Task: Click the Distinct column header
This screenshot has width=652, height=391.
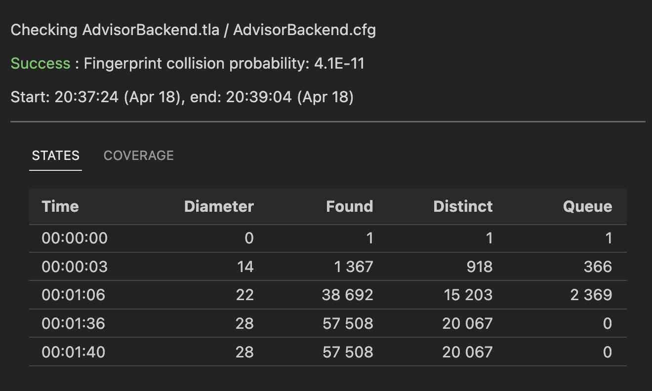Action: pyautogui.click(x=463, y=206)
